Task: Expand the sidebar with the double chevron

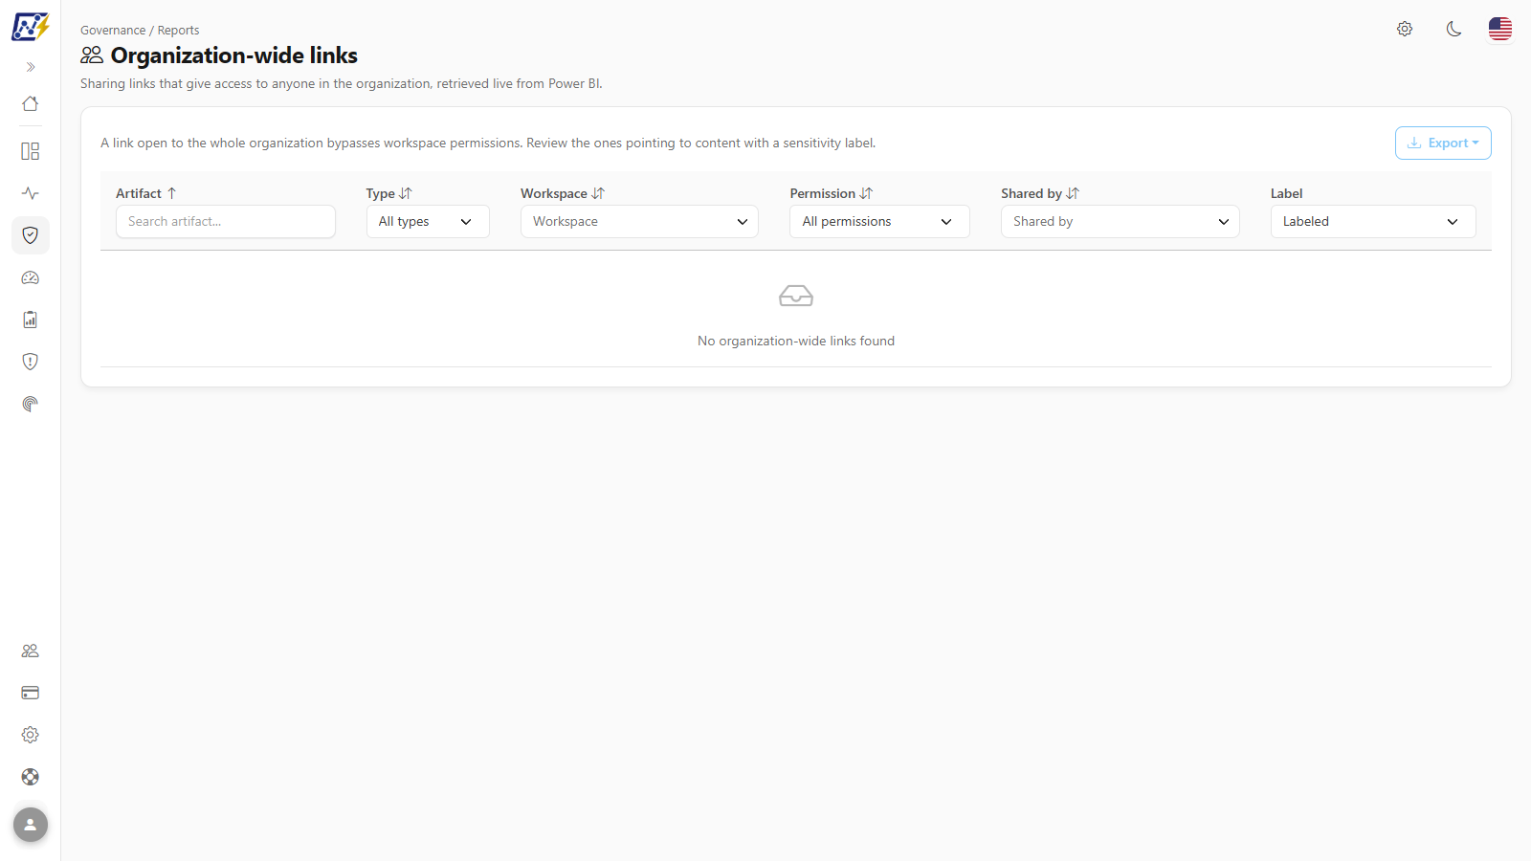Action: click(x=31, y=67)
